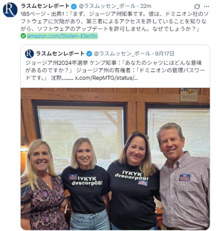Click the main post text starting with 185ページ
Viewport: 216px width, 231px height.
click(115, 21)
